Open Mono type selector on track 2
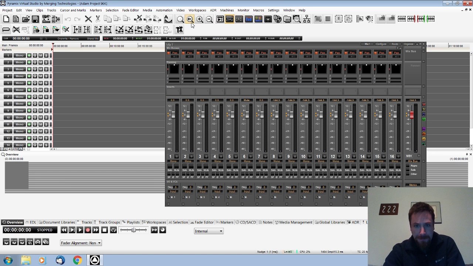473x266 pixels. [x=19, y=62]
